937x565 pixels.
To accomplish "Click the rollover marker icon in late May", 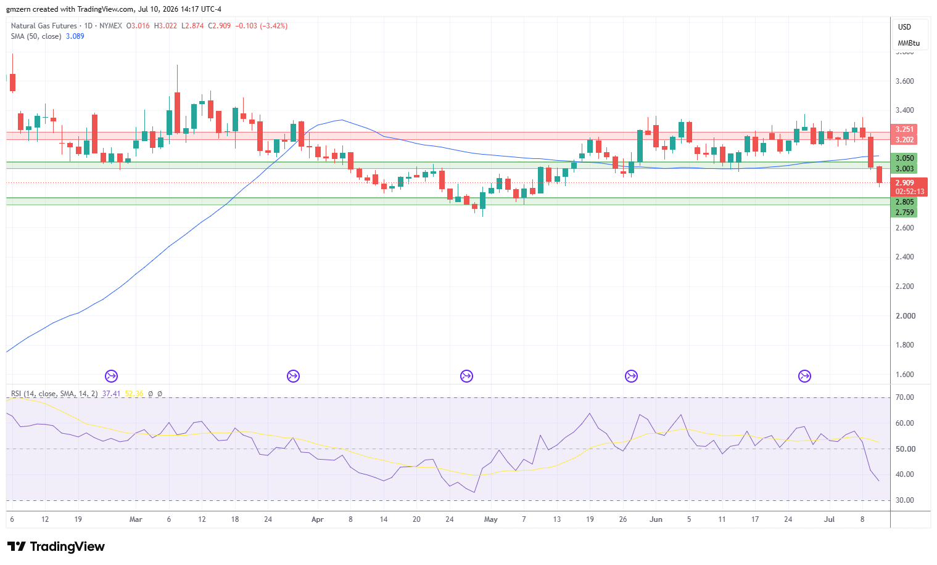I will pyautogui.click(x=631, y=376).
